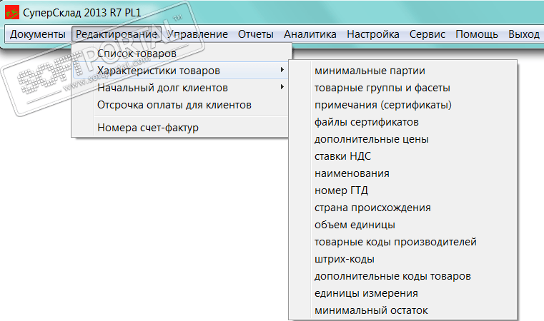Select Список товаров menu entry
Image resolution: width=544 pixels, height=321 pixels.
click(137, 53)
